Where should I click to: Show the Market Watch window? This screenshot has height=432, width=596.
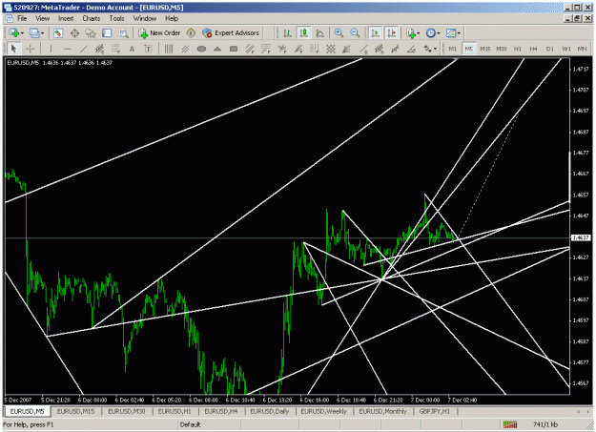pos(58,33)
